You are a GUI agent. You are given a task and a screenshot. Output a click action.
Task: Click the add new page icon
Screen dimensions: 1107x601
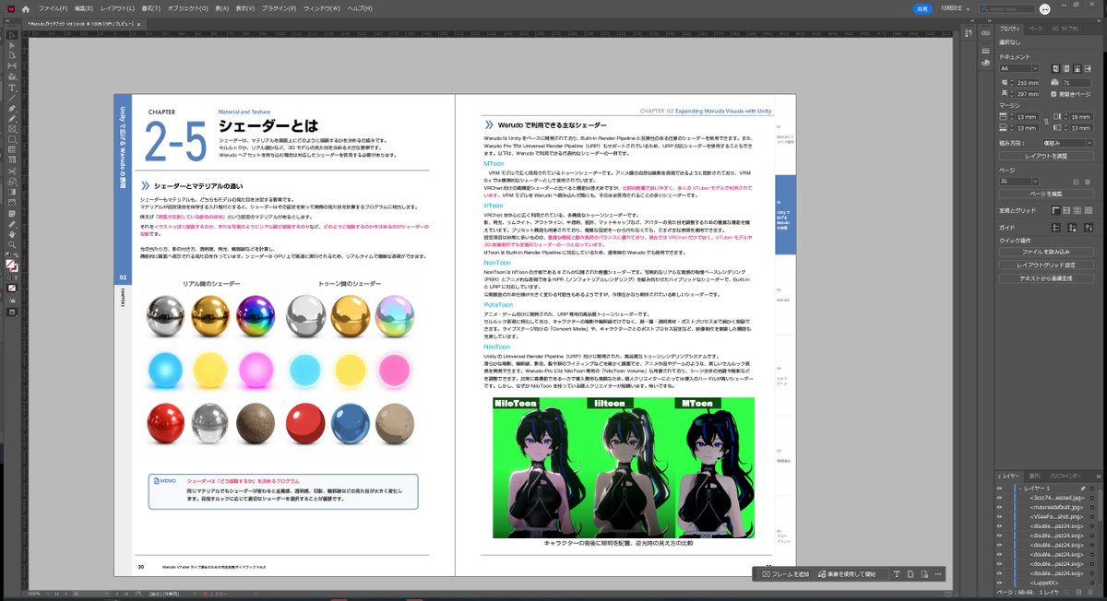(1076, 181)
